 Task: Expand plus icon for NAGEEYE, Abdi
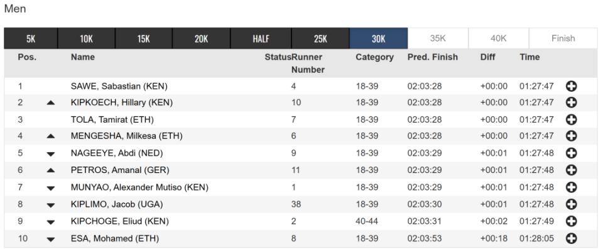[572, 153]
